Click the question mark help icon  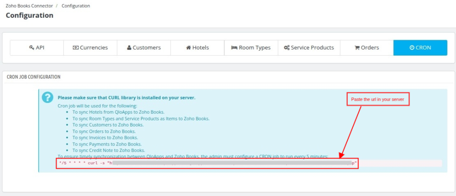47,98
